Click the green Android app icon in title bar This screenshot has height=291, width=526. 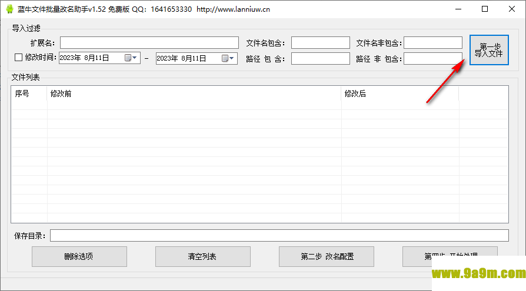tap(10, 9)
